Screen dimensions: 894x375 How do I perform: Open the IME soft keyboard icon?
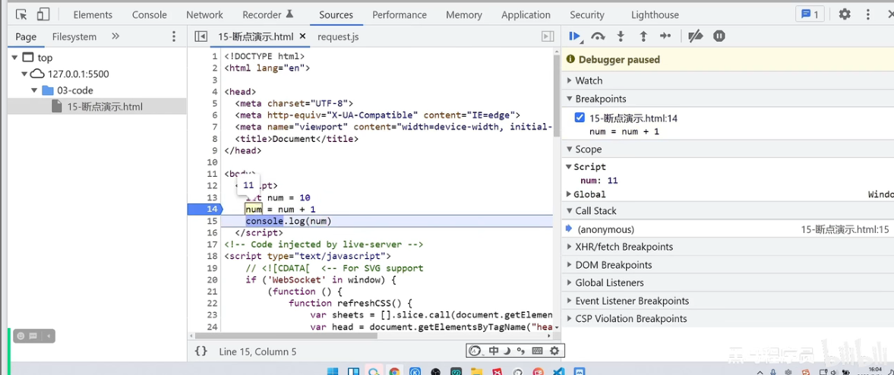point(538,351)
